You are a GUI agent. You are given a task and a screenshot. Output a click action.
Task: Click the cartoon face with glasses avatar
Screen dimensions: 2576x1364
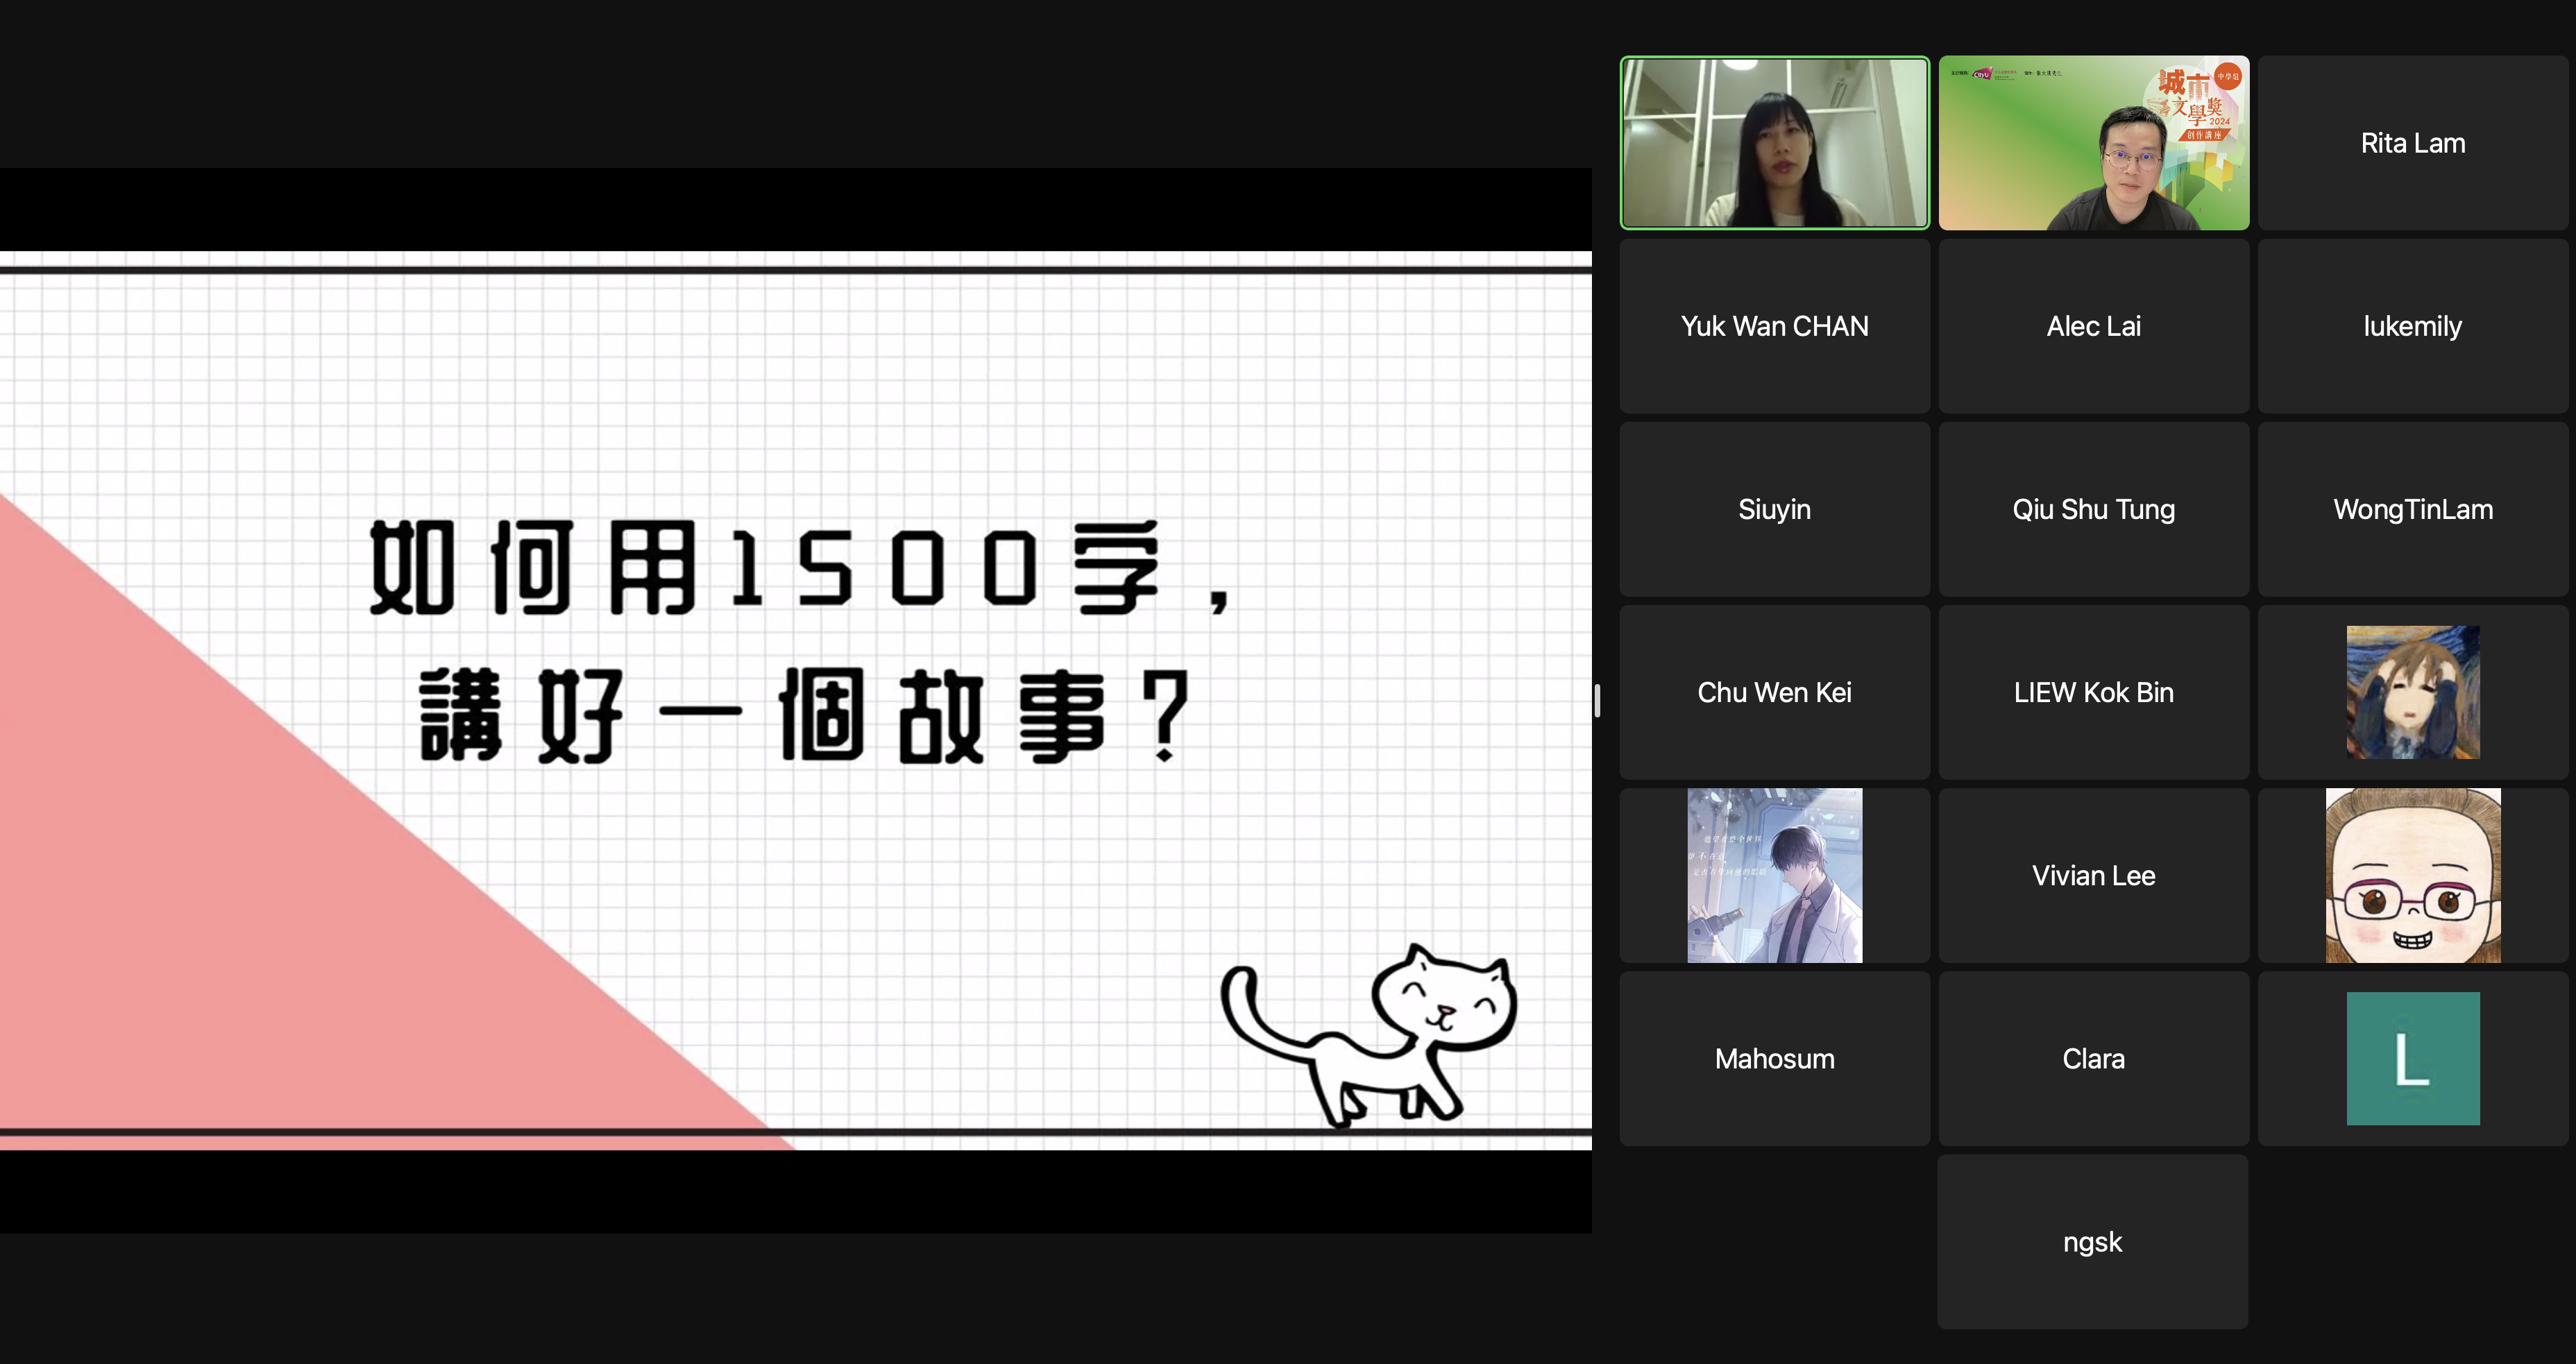pyautogui.click(x=2412, y=875)
